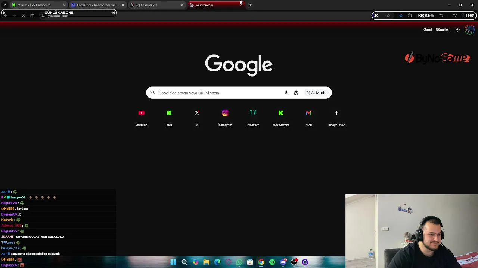Open the X shortcut tile

197,118
